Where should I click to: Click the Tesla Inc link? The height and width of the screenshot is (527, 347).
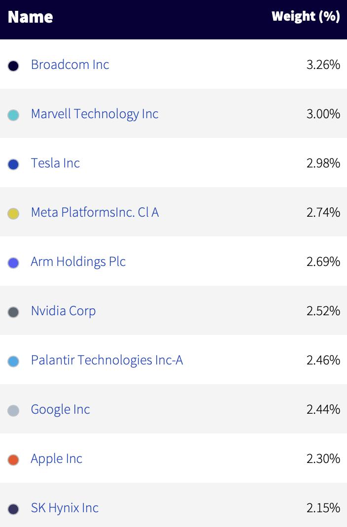click(55, 163)
